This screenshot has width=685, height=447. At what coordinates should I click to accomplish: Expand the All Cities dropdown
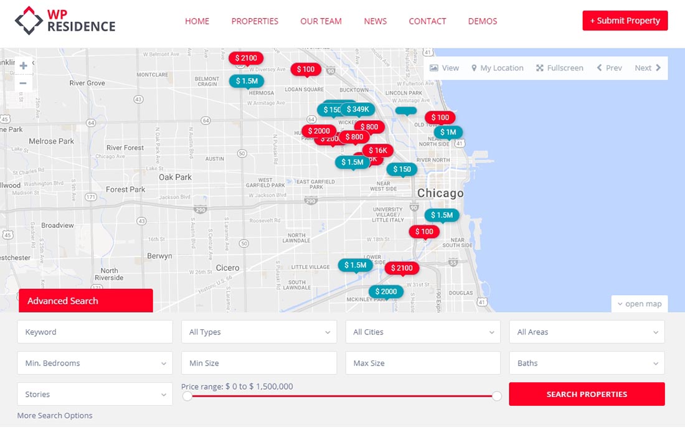click(423, 332)
